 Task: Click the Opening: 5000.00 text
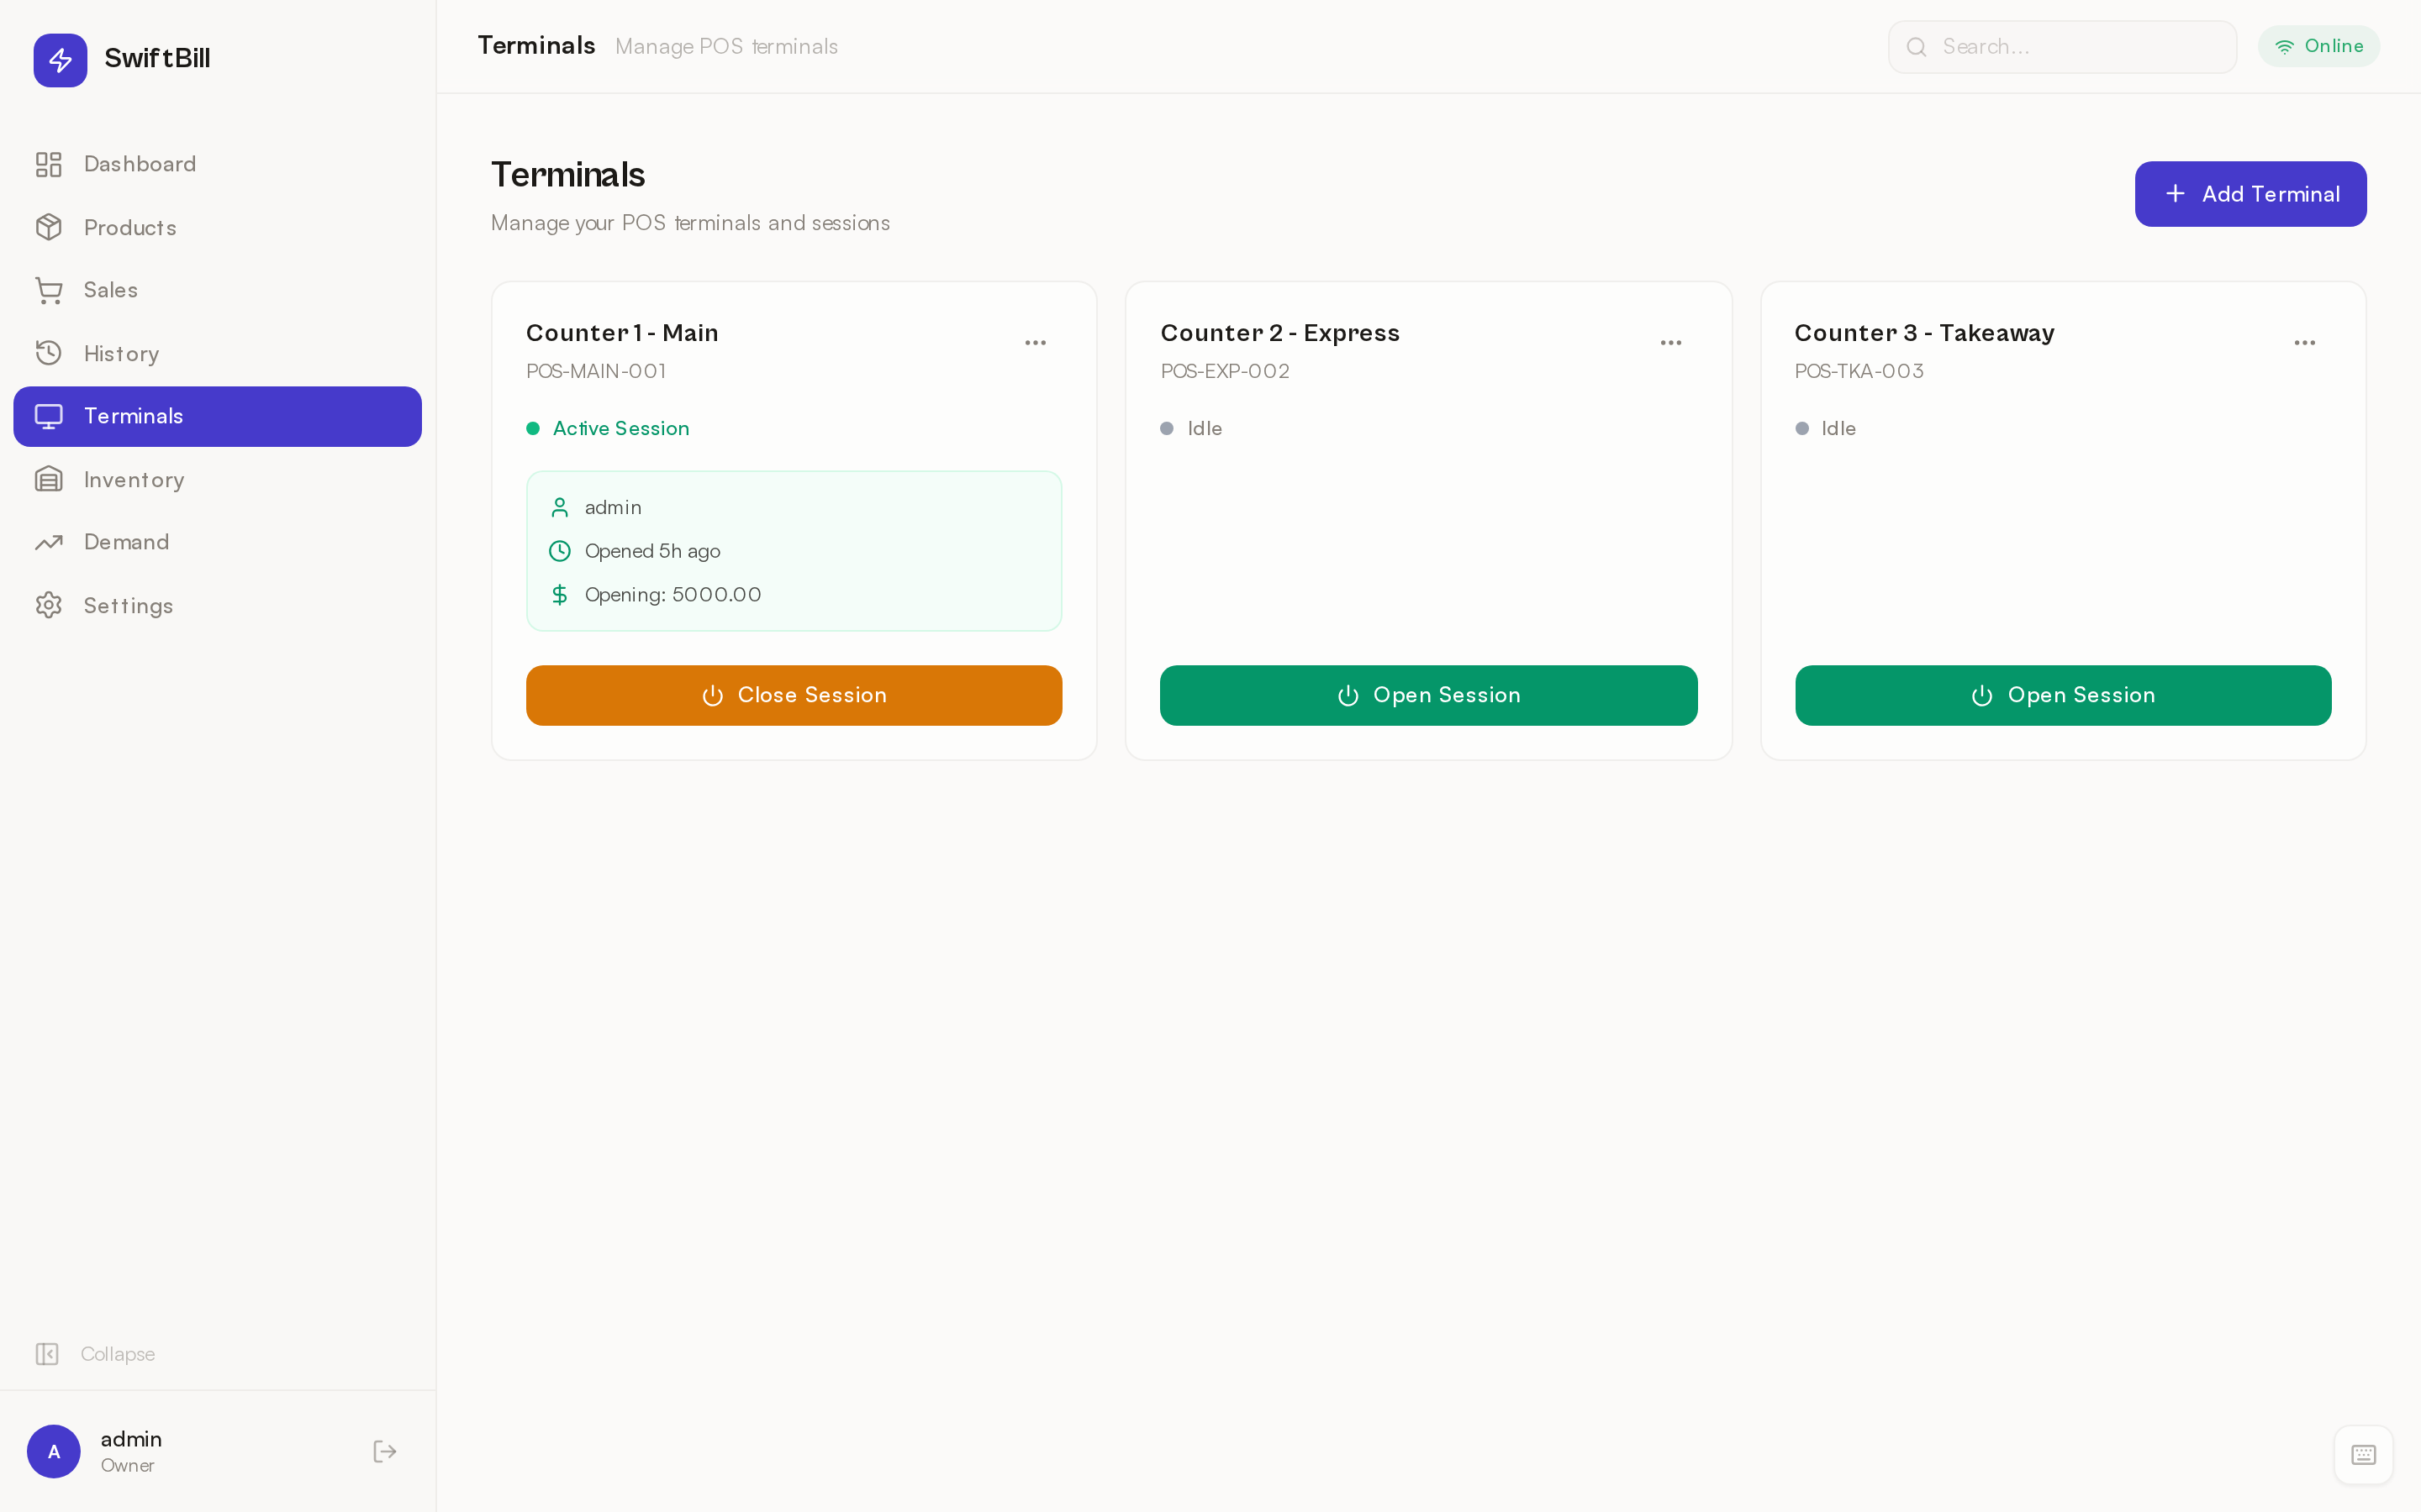(x=673, y=595)
